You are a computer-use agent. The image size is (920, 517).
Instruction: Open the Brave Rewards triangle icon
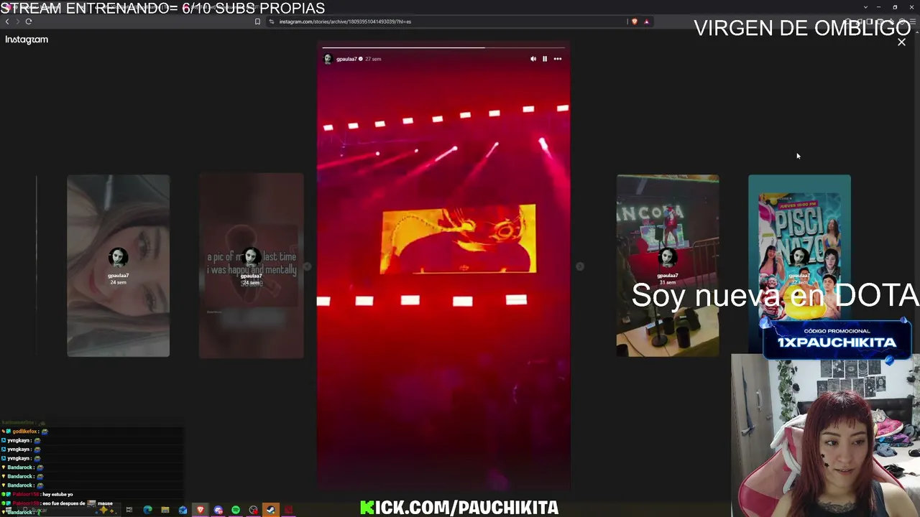[646, 22]
